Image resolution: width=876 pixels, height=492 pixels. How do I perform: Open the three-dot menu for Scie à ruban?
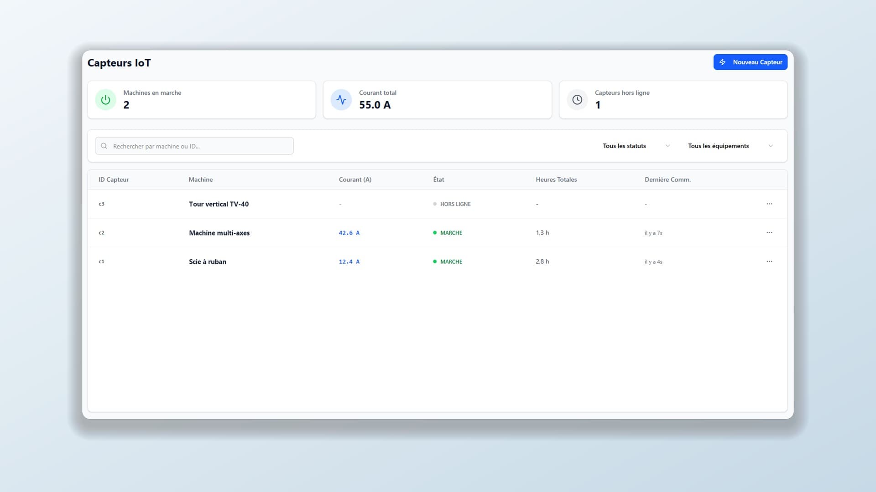coord(769,261)
